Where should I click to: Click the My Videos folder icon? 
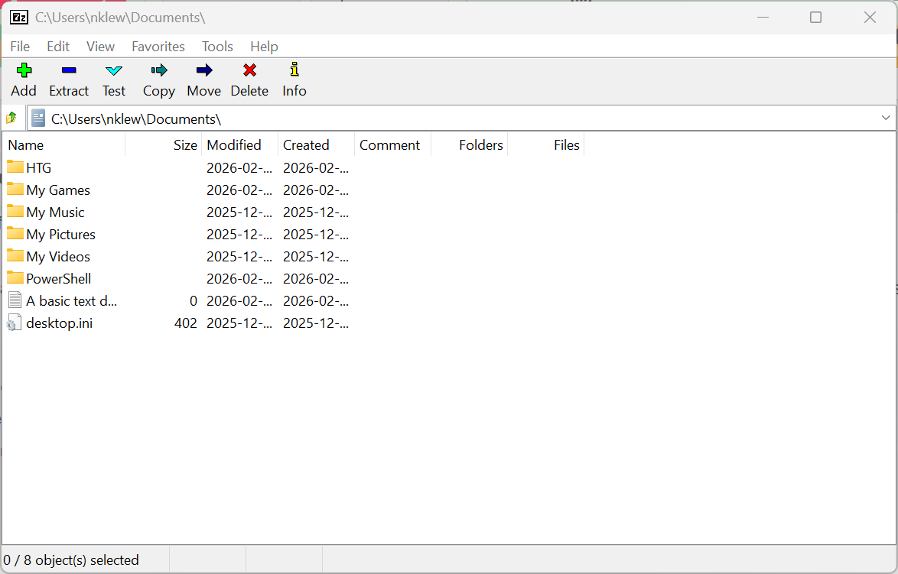tap(15, 256)
